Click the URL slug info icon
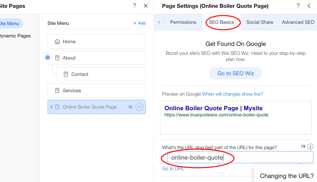The image size is (317, 182). [310, 147]
